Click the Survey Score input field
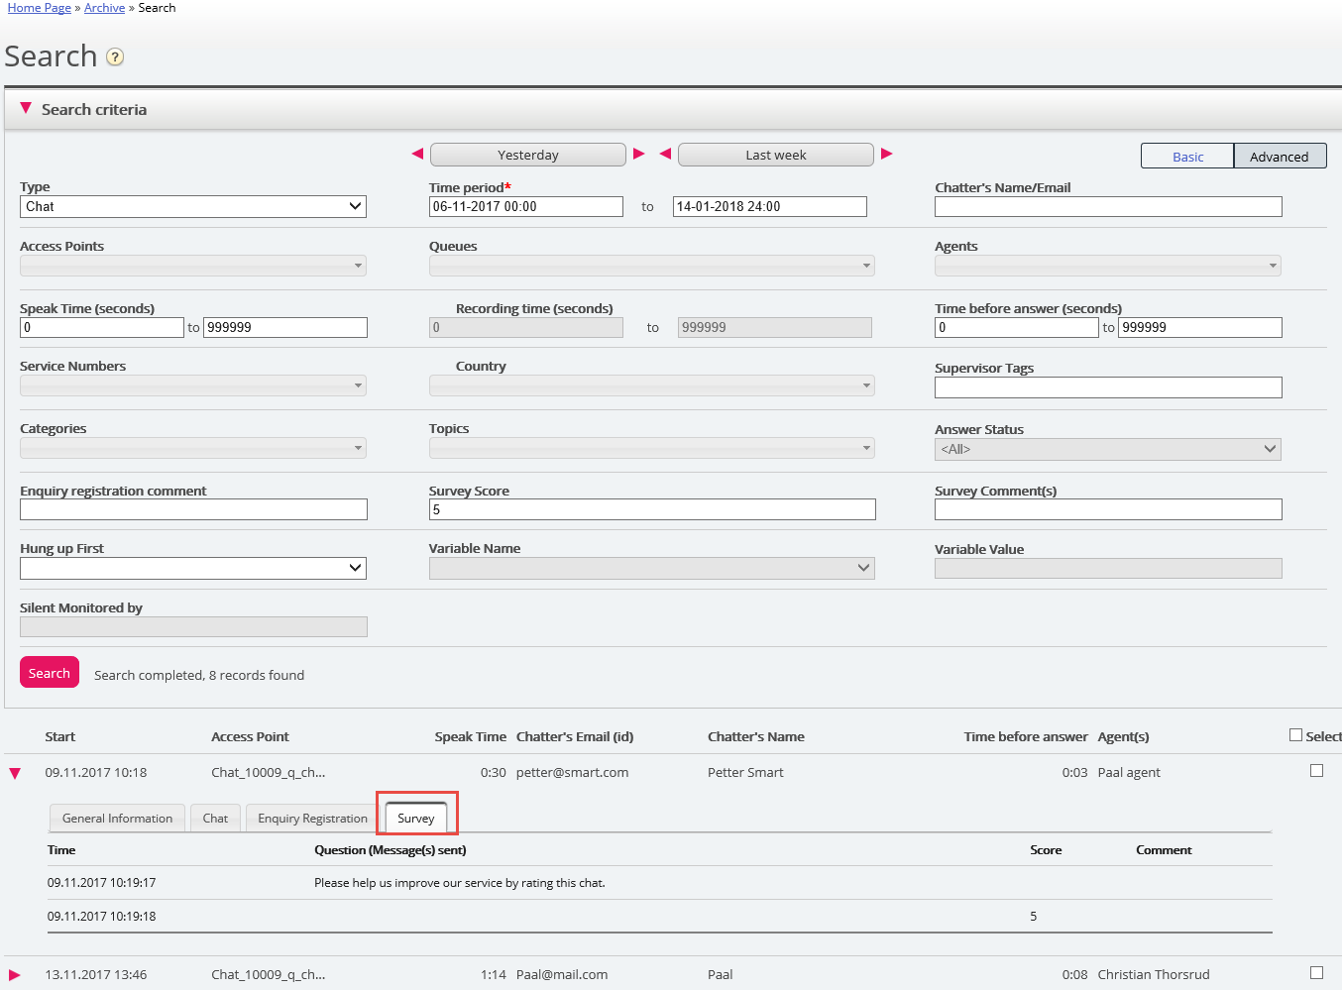Image resolution: width=1342 pixels, height=990 pixels. pyautogui.click(x=652, y=509)
